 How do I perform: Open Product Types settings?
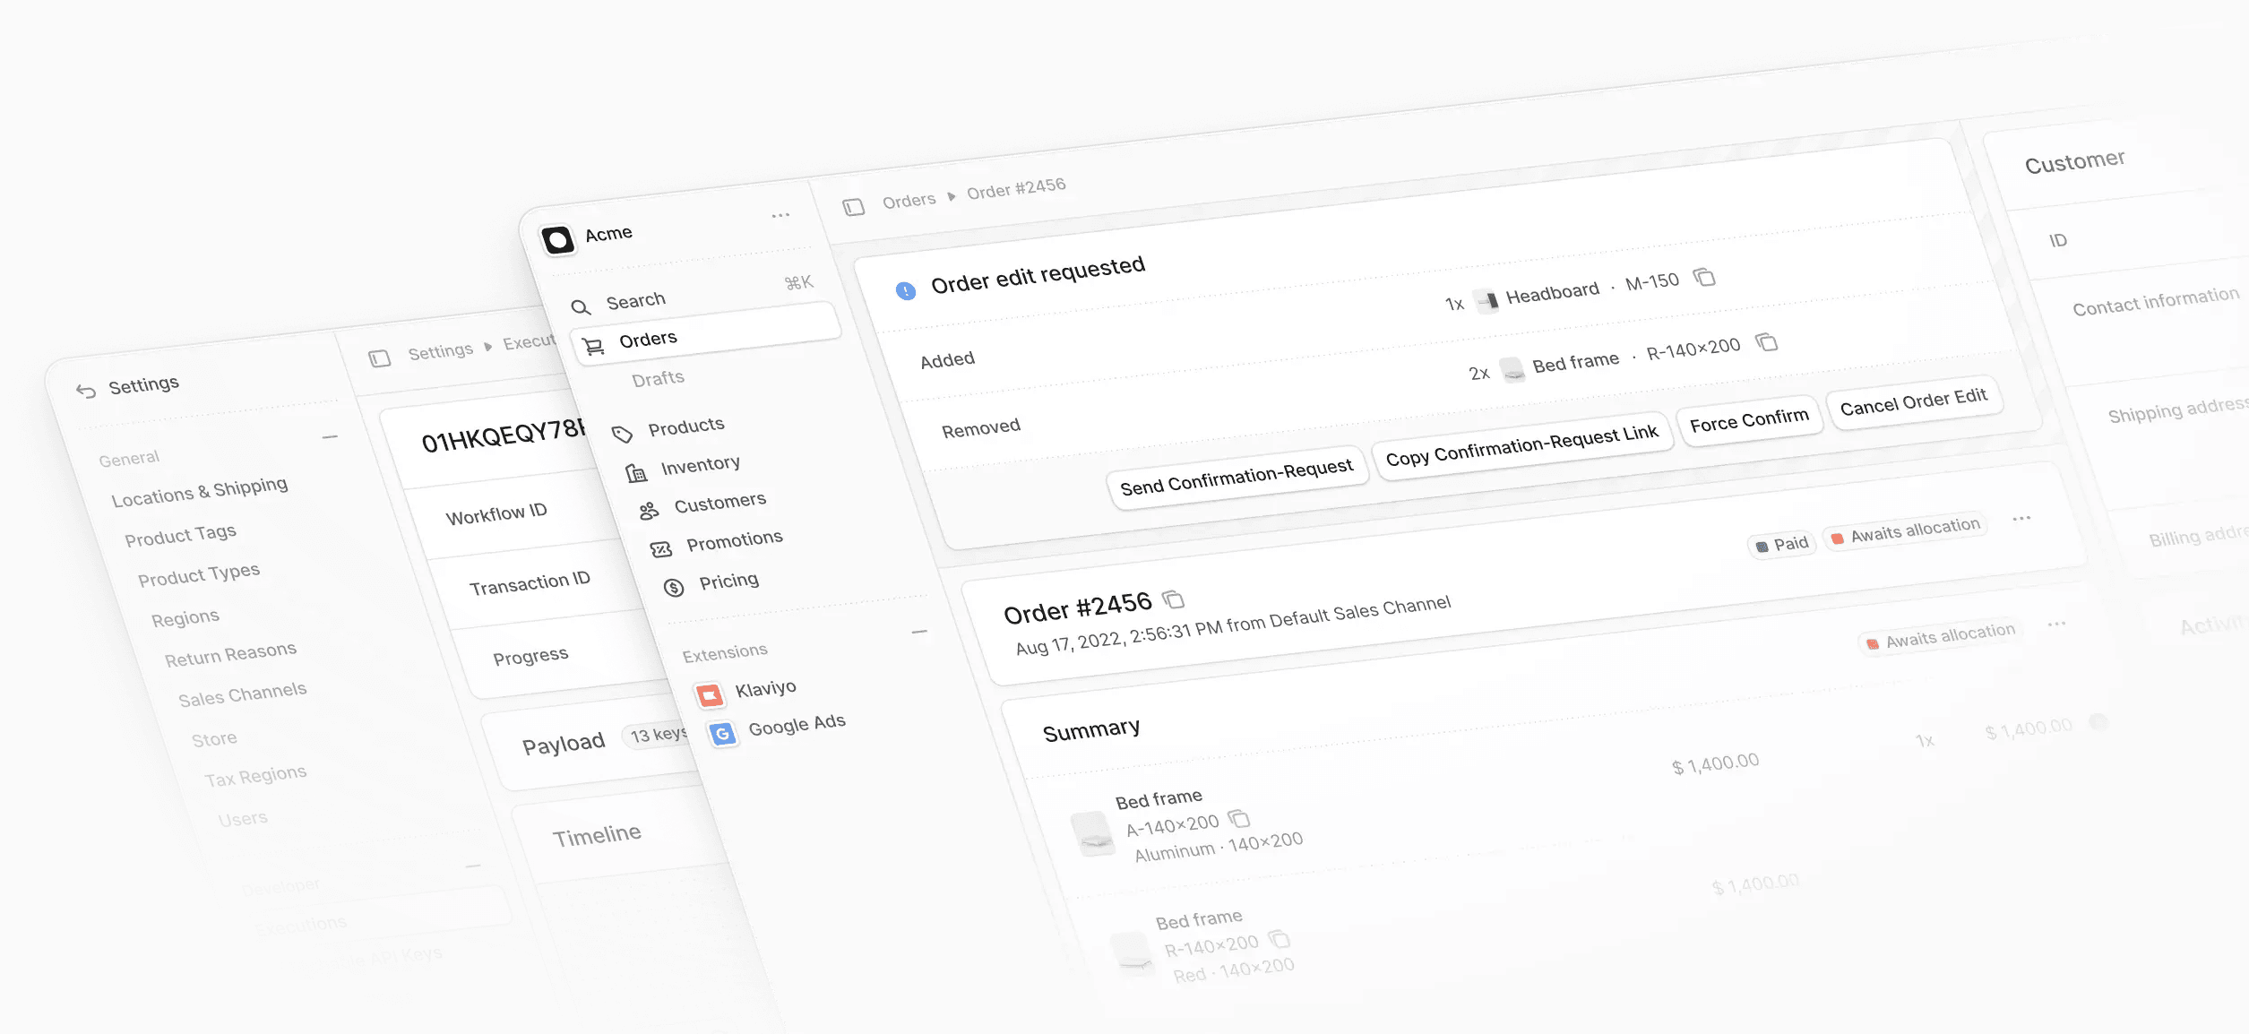pyautogui.click(x=198, y=574)
